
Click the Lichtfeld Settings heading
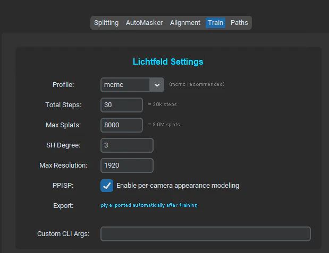coord(168,62)
